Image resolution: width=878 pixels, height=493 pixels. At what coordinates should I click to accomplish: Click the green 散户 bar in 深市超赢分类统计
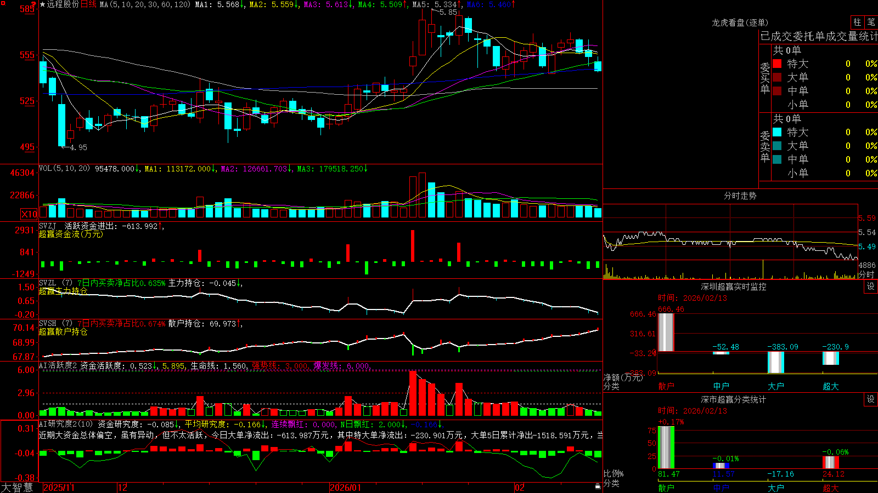click(x=666, y=447)
